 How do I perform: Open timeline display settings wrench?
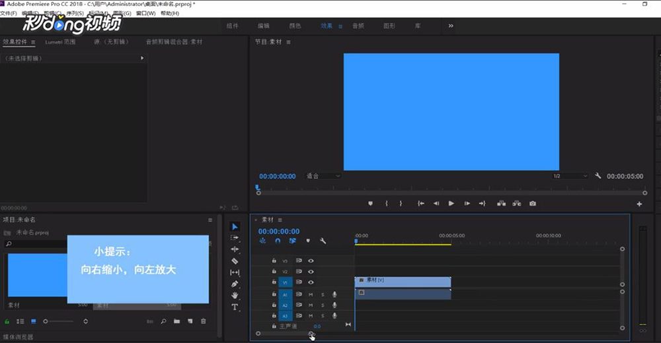click(323, 241)
